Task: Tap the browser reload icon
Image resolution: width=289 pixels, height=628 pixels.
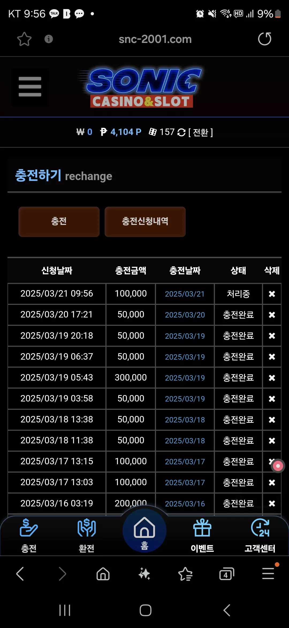Action: (264, 39)
